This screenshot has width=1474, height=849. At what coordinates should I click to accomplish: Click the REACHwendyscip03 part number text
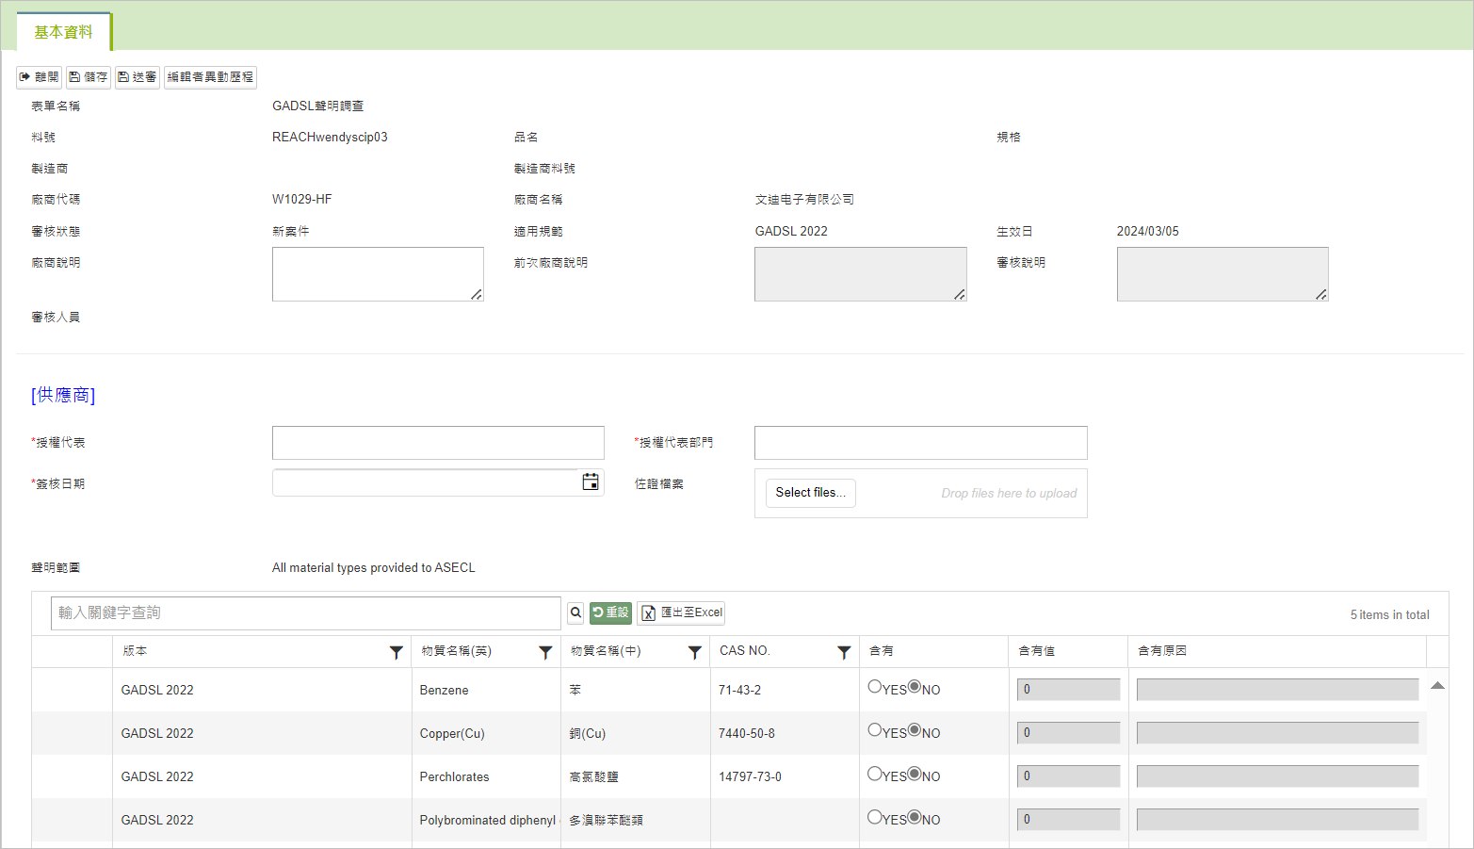[x=330, y=137]
